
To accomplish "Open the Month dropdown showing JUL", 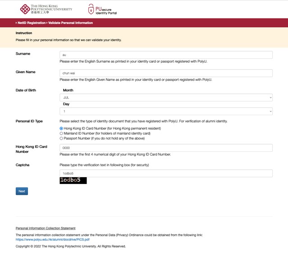I will point(166,98).
